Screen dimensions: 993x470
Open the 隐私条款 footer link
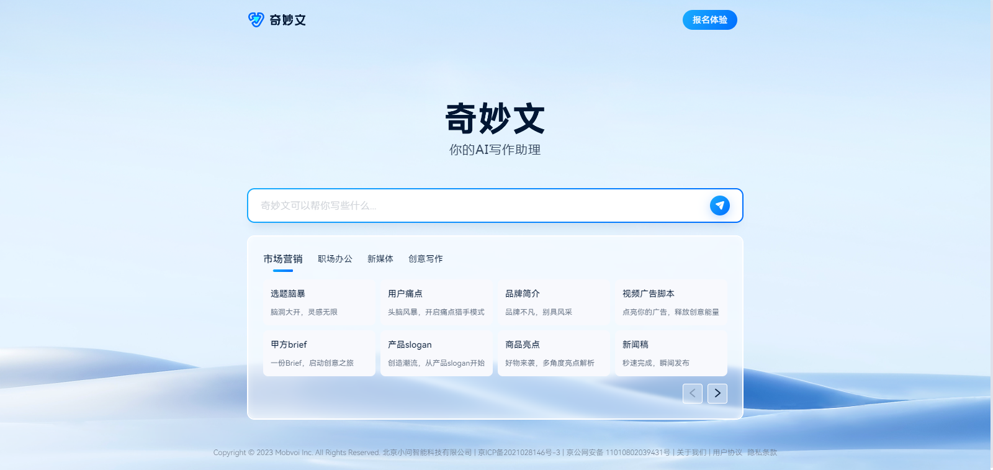[x=762, y=453]
